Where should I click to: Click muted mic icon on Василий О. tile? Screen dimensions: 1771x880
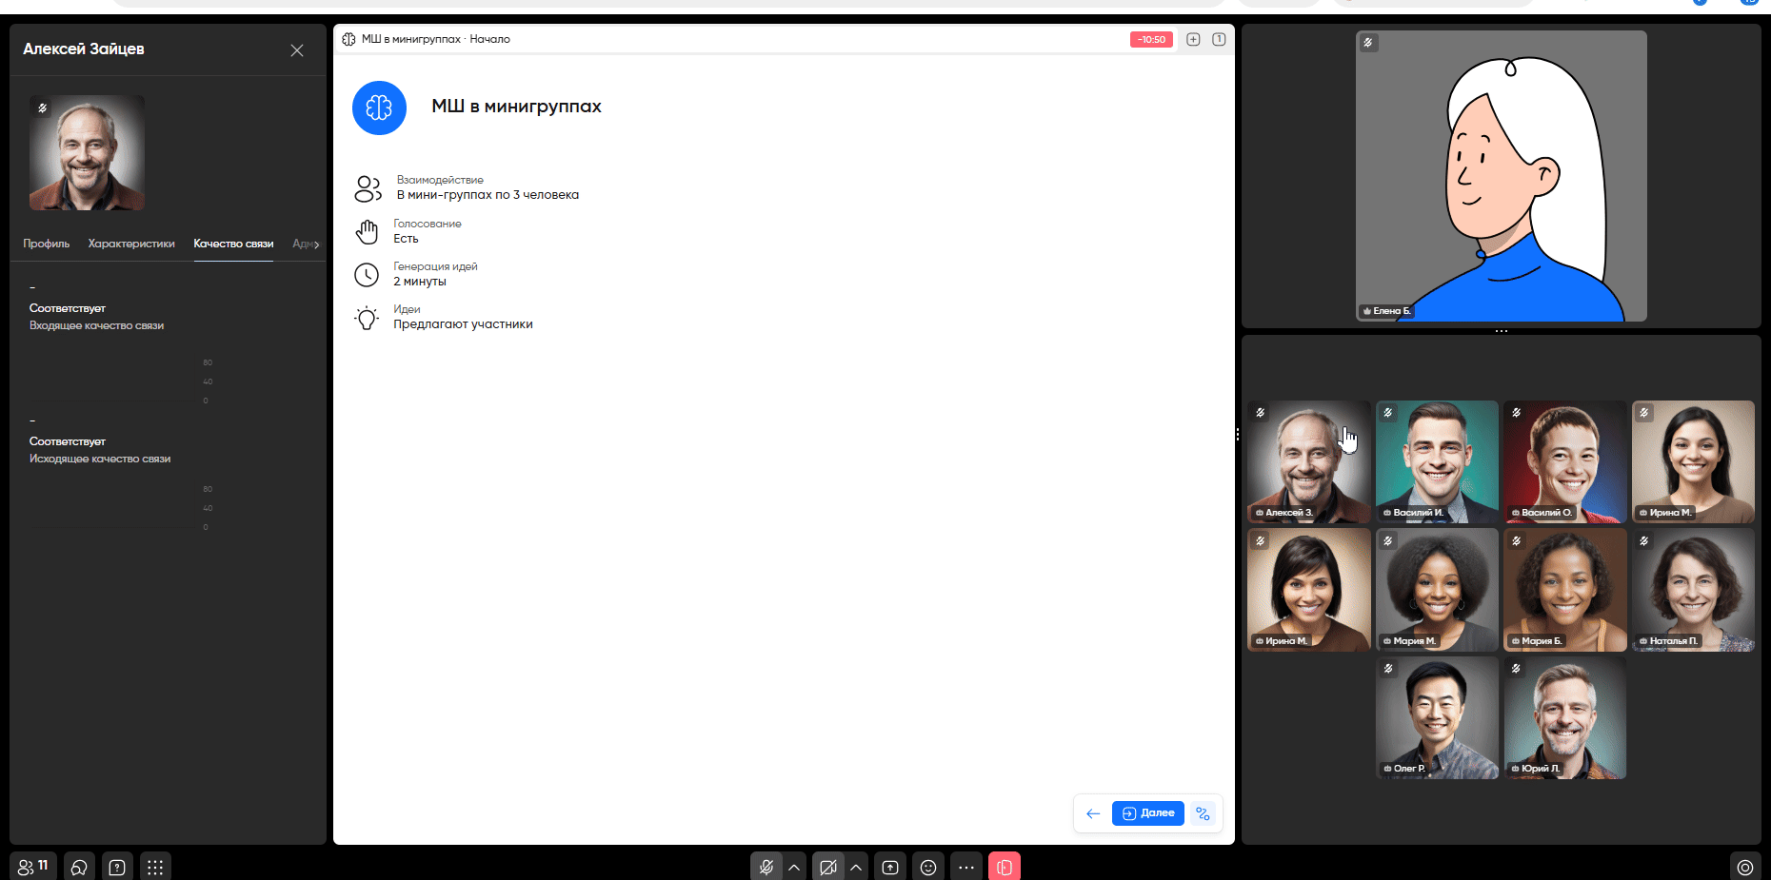tap(1516, 413)
